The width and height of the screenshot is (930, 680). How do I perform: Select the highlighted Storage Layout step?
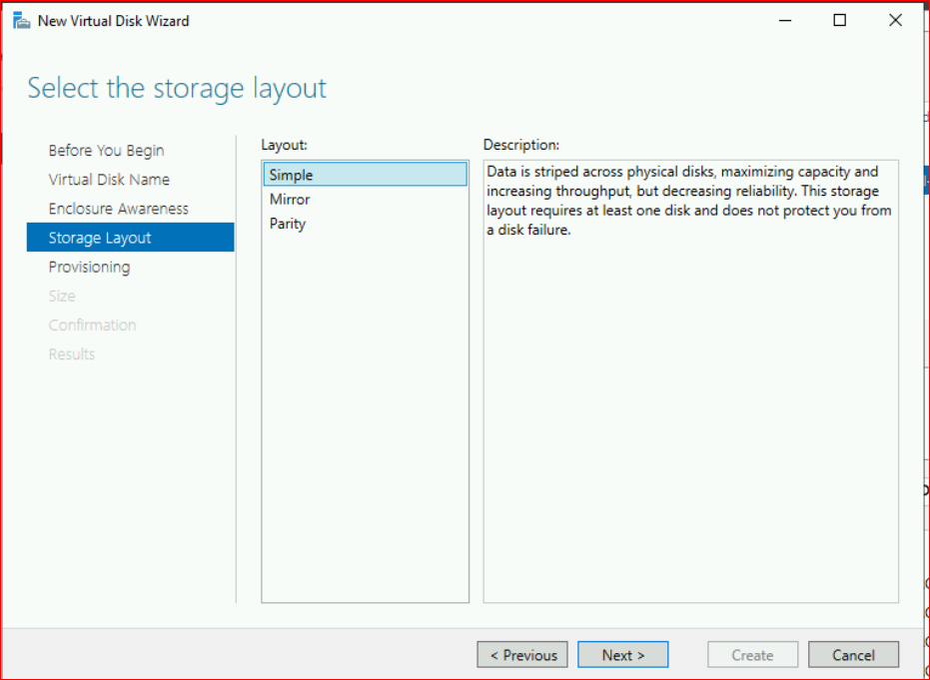[x=100, y=238]
